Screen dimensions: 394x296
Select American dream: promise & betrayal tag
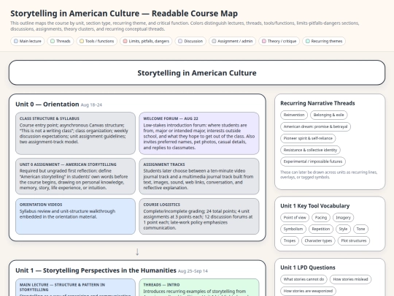(x=315, y=126)
